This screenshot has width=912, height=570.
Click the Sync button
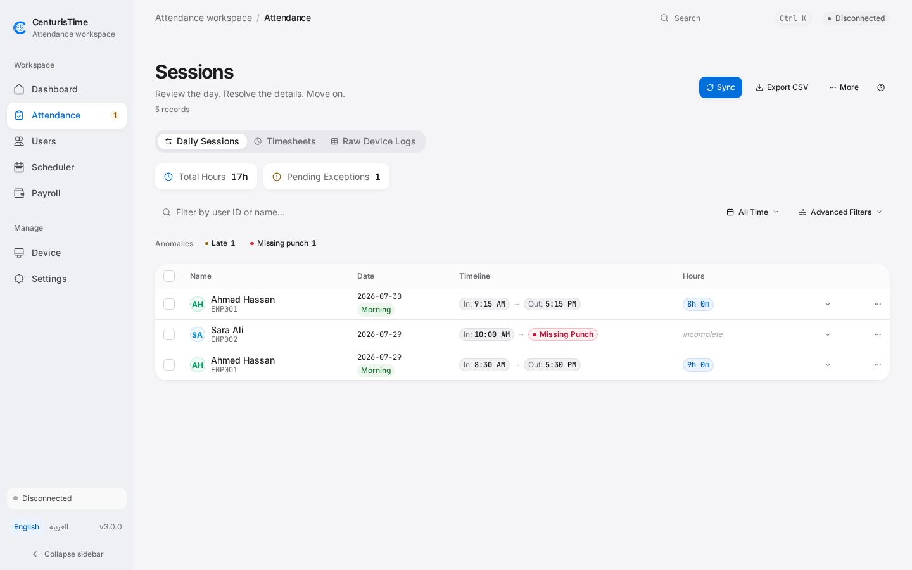click(721, 87)
